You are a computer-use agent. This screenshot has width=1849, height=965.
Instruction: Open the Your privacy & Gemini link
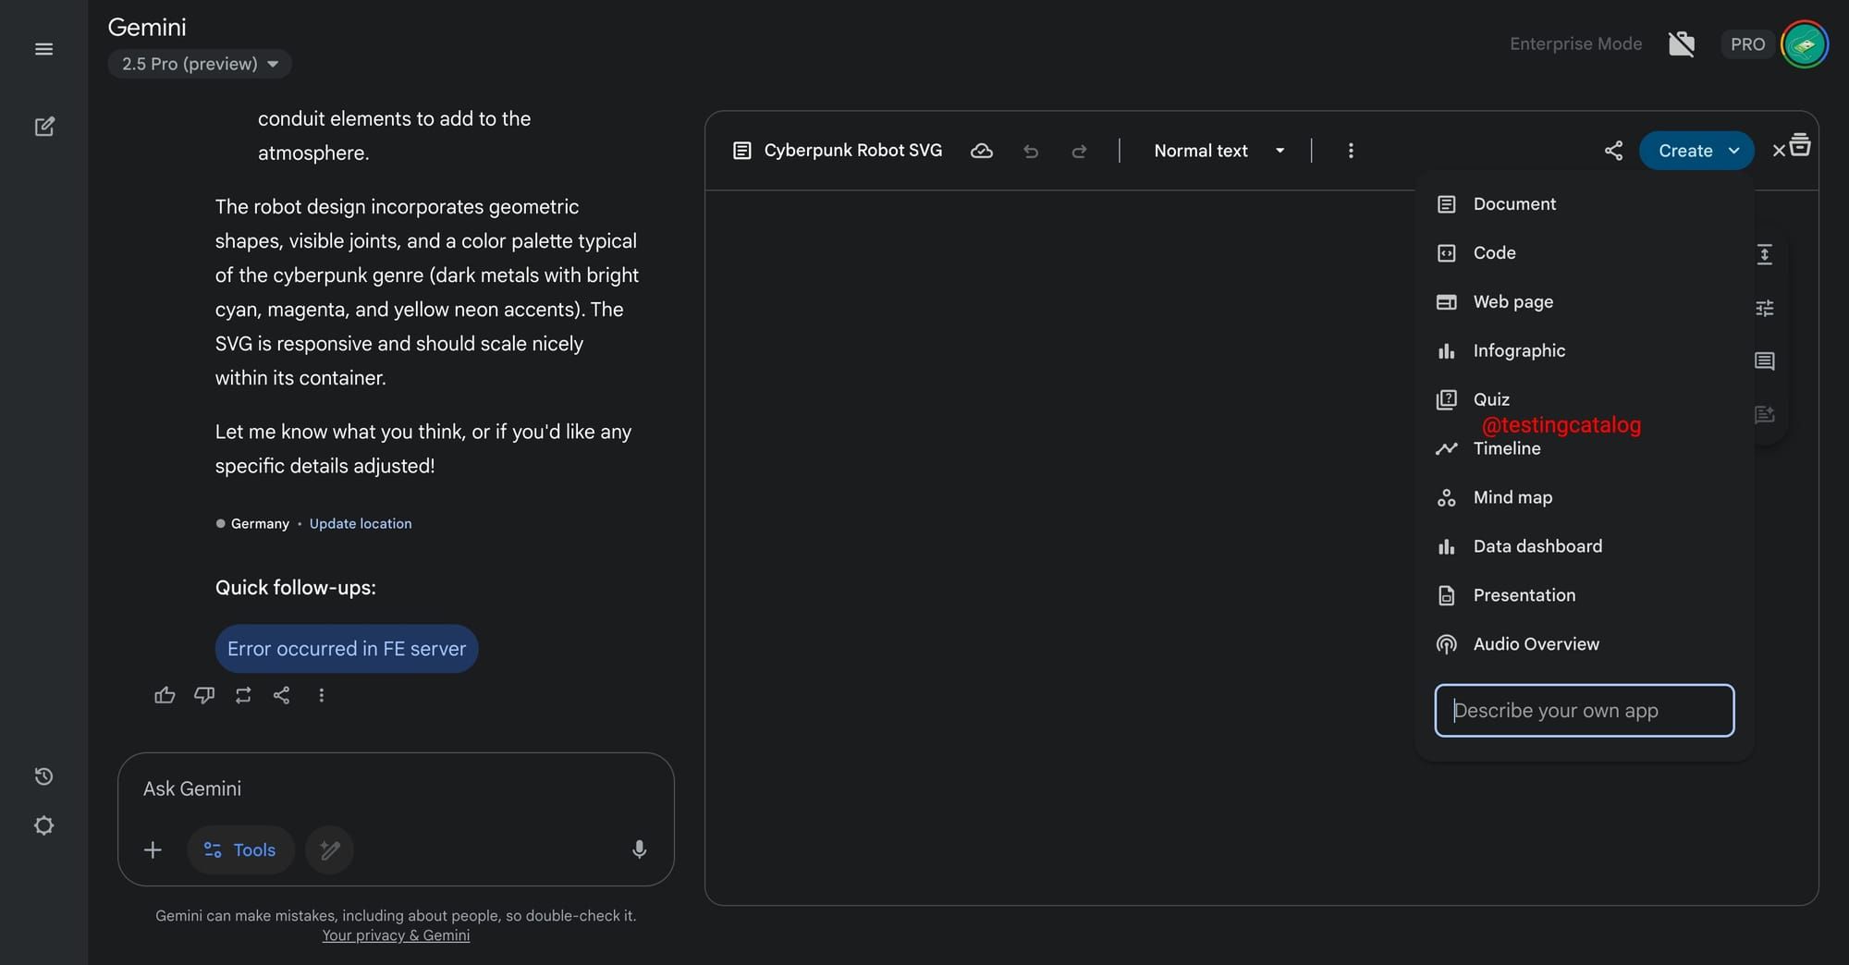tap(396, 935)
